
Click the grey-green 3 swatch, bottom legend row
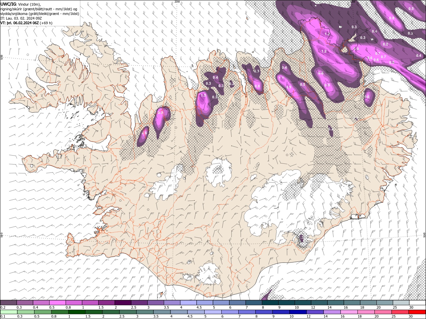144,312
